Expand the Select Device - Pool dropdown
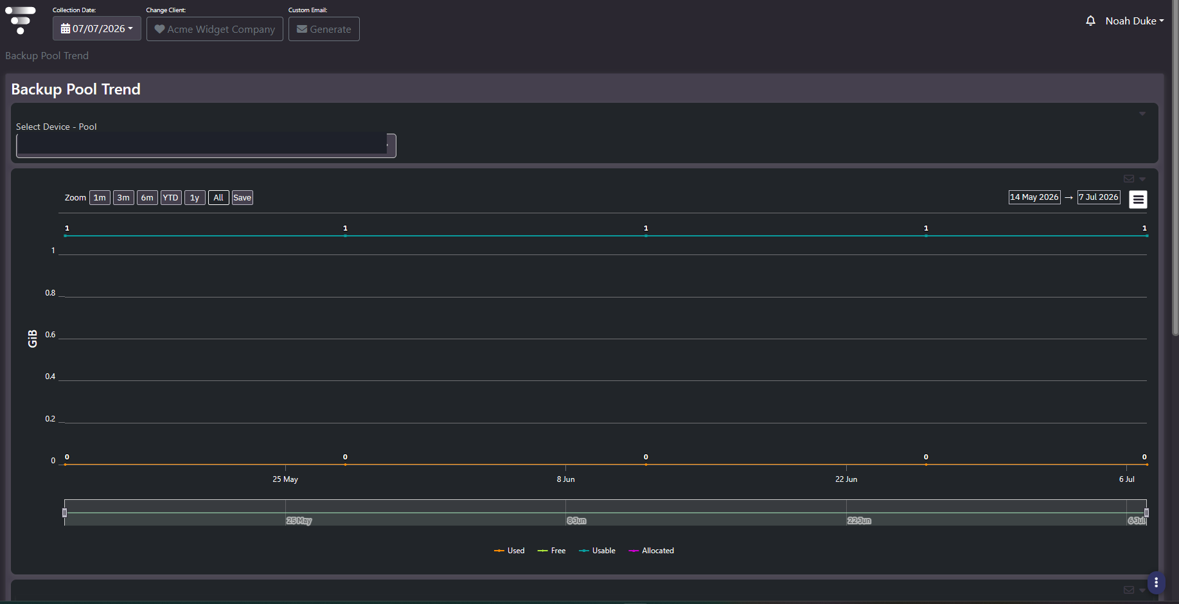The width and height of the screenshot is (1179, 604). click(x=206, y=145)
